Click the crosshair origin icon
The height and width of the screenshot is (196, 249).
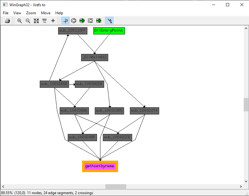(53, 21)
